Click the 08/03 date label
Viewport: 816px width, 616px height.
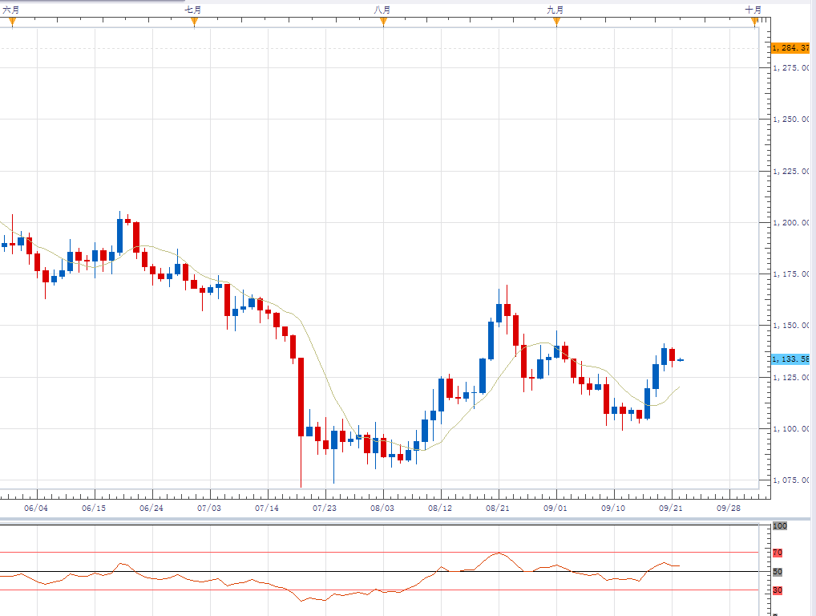(x=382, y=508)
